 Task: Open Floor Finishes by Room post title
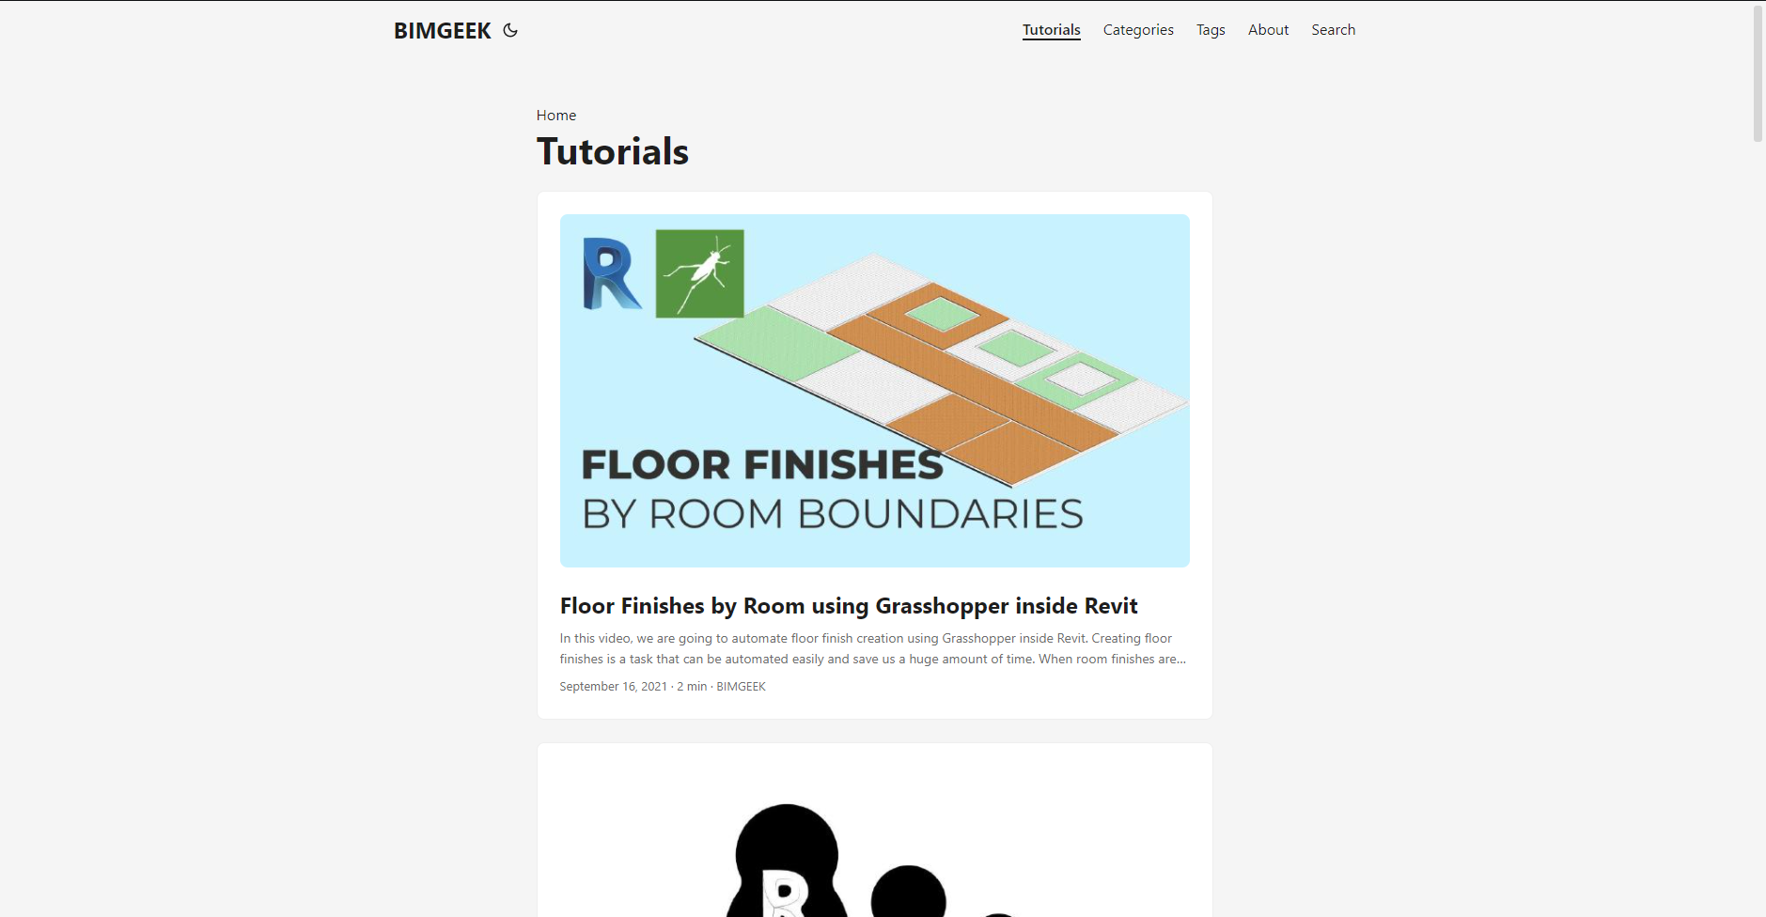849,606
